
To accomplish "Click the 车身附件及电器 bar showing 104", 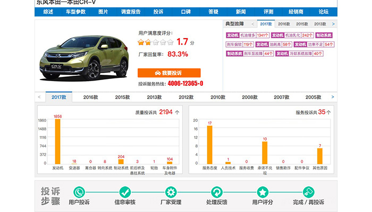I will (x=170, y=163).
